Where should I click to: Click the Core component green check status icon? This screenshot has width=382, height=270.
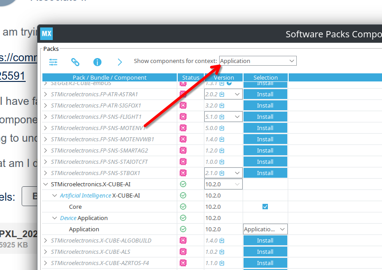point(183,207)
